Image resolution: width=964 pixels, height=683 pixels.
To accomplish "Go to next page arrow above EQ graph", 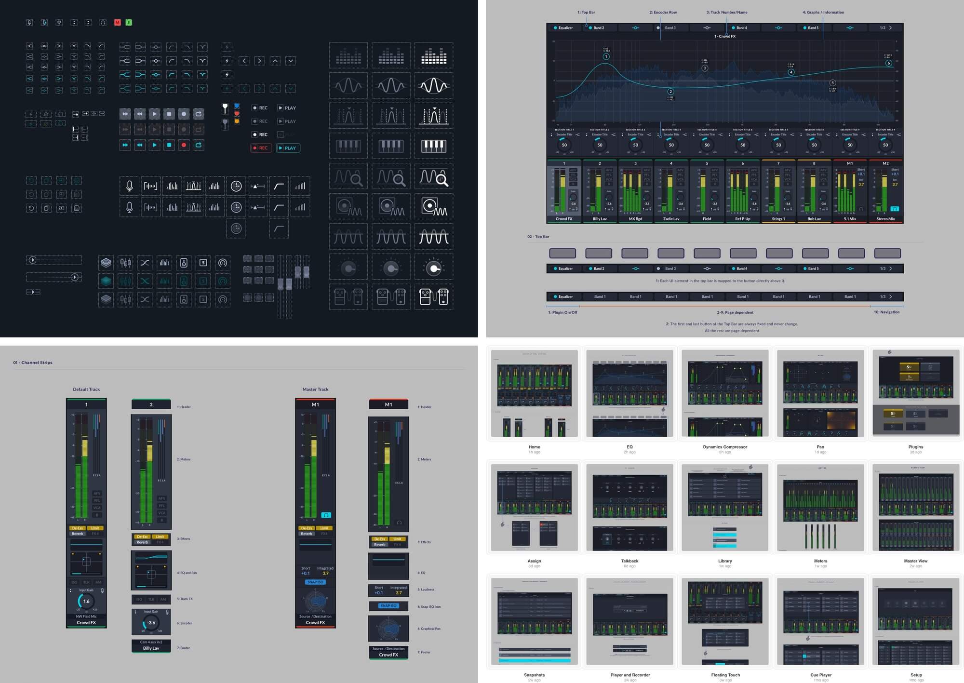I will coord(890,28).
